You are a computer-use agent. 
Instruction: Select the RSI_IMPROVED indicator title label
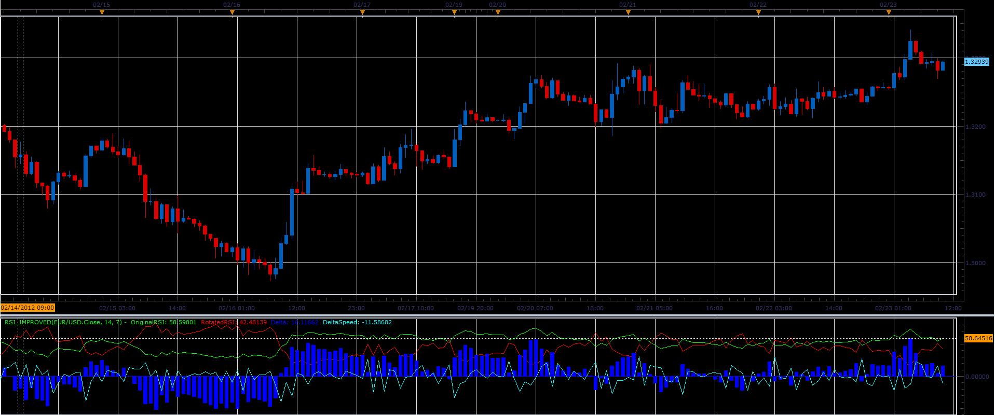tap(63, 322)
